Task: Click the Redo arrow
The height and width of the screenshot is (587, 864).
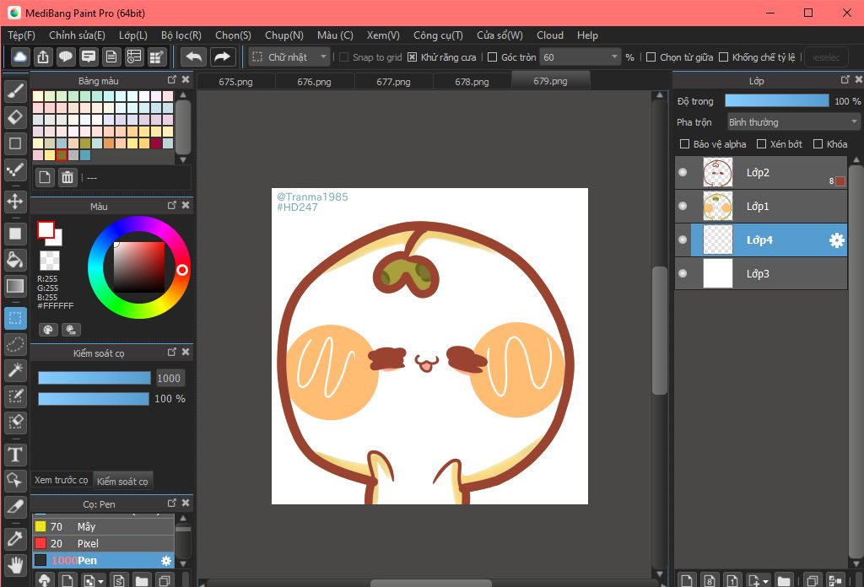Action: [222, 57]
